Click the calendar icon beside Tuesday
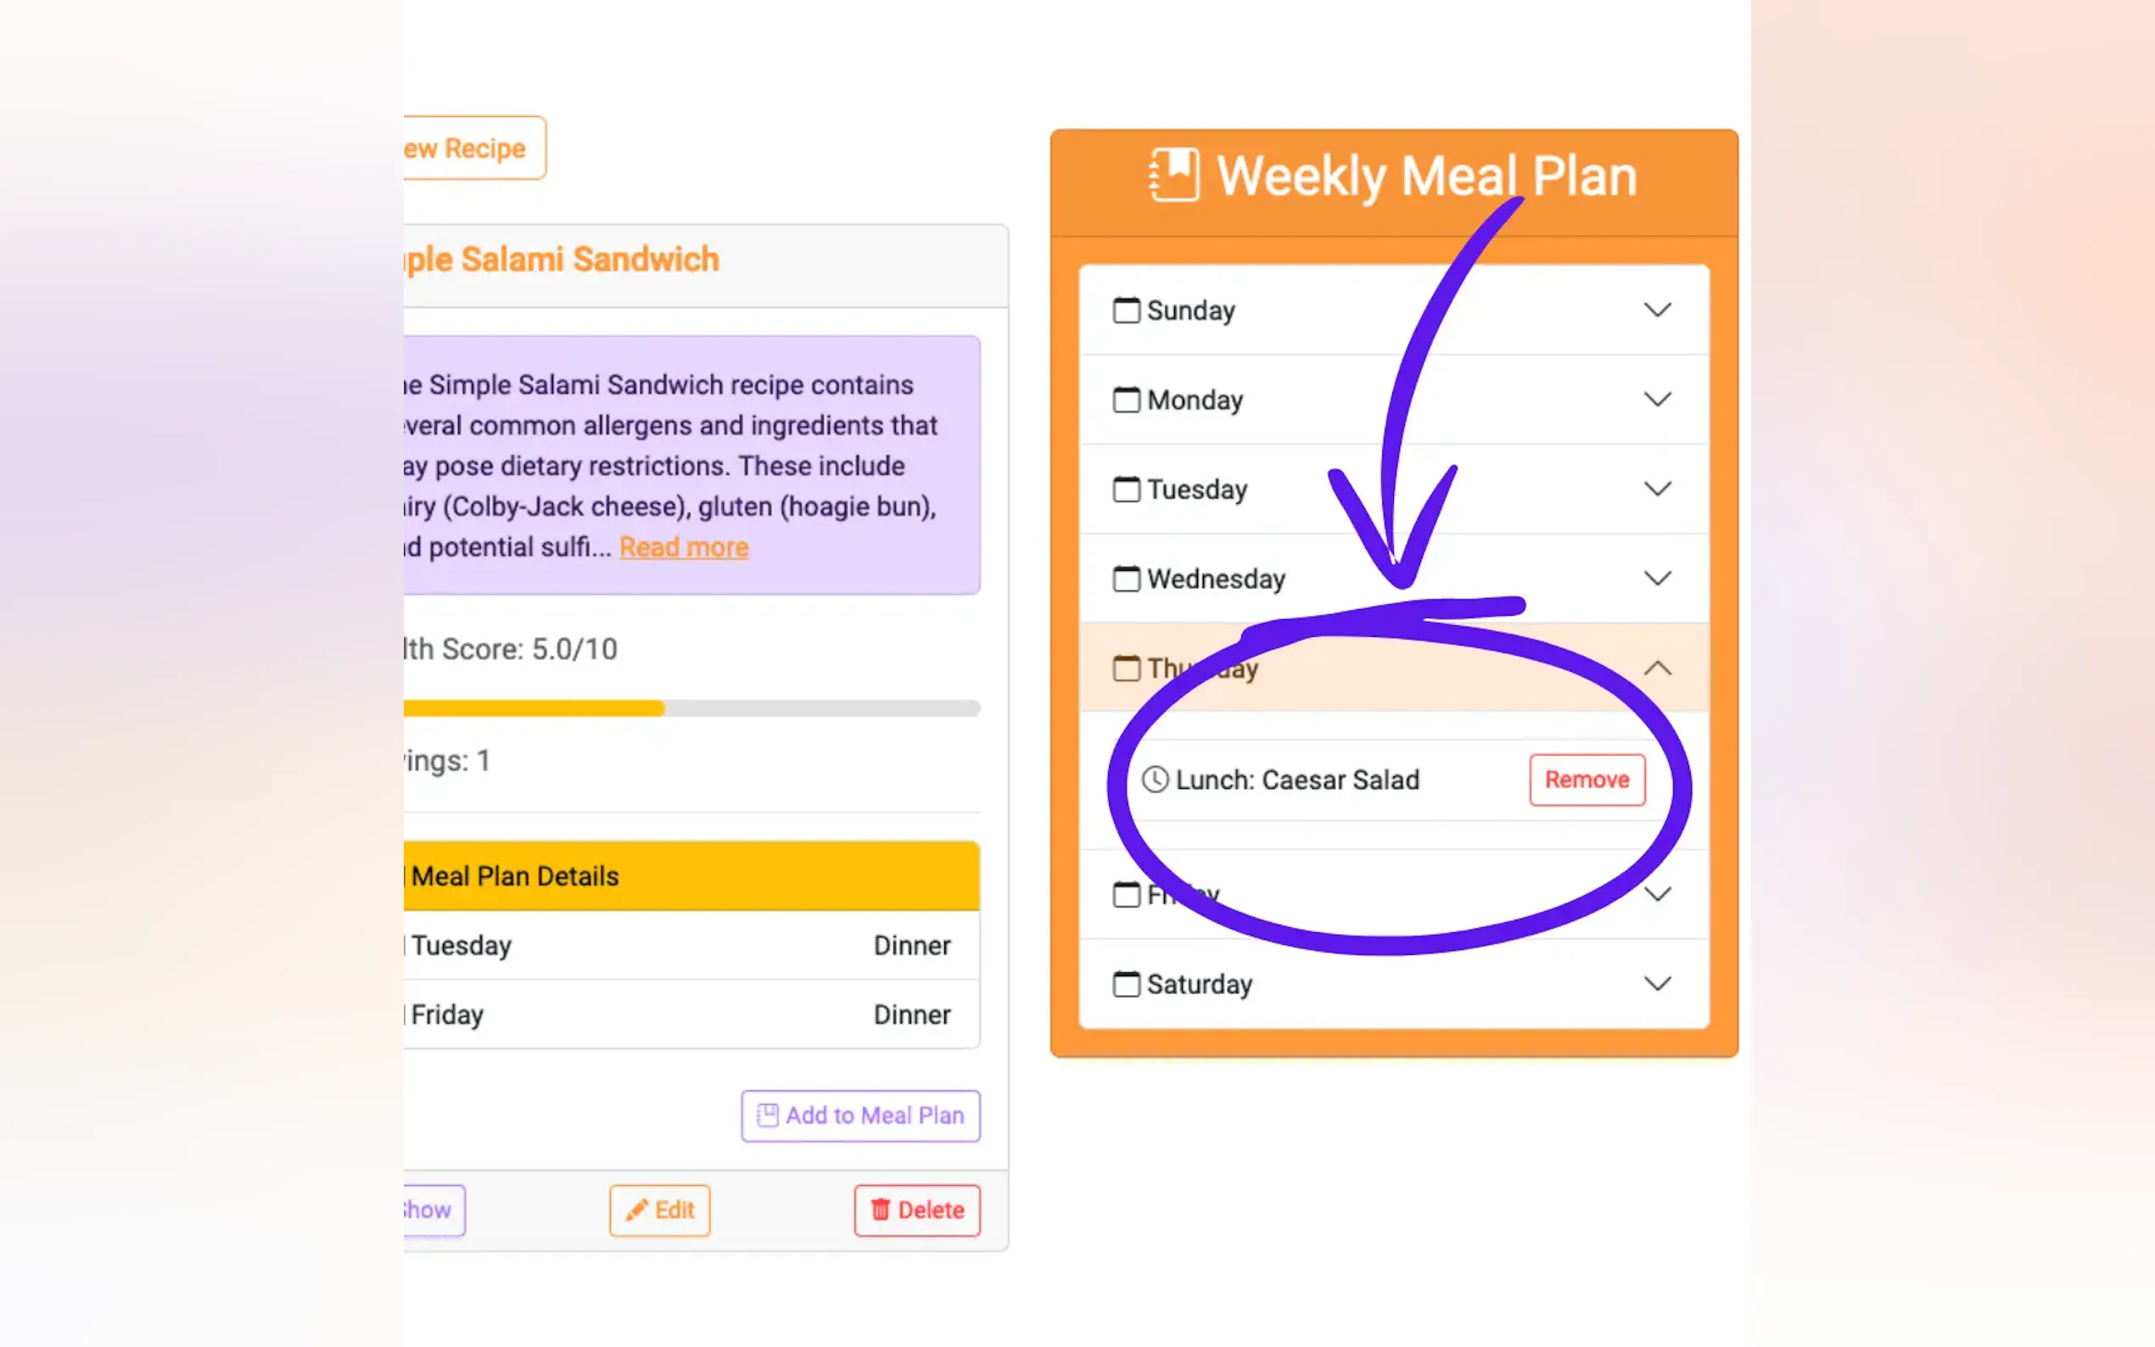The width and height of the screenshot is (2155, 1347). coord(1126,489)
